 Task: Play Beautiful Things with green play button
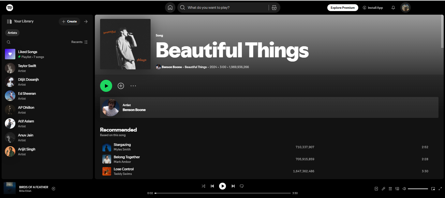[106, 86]
